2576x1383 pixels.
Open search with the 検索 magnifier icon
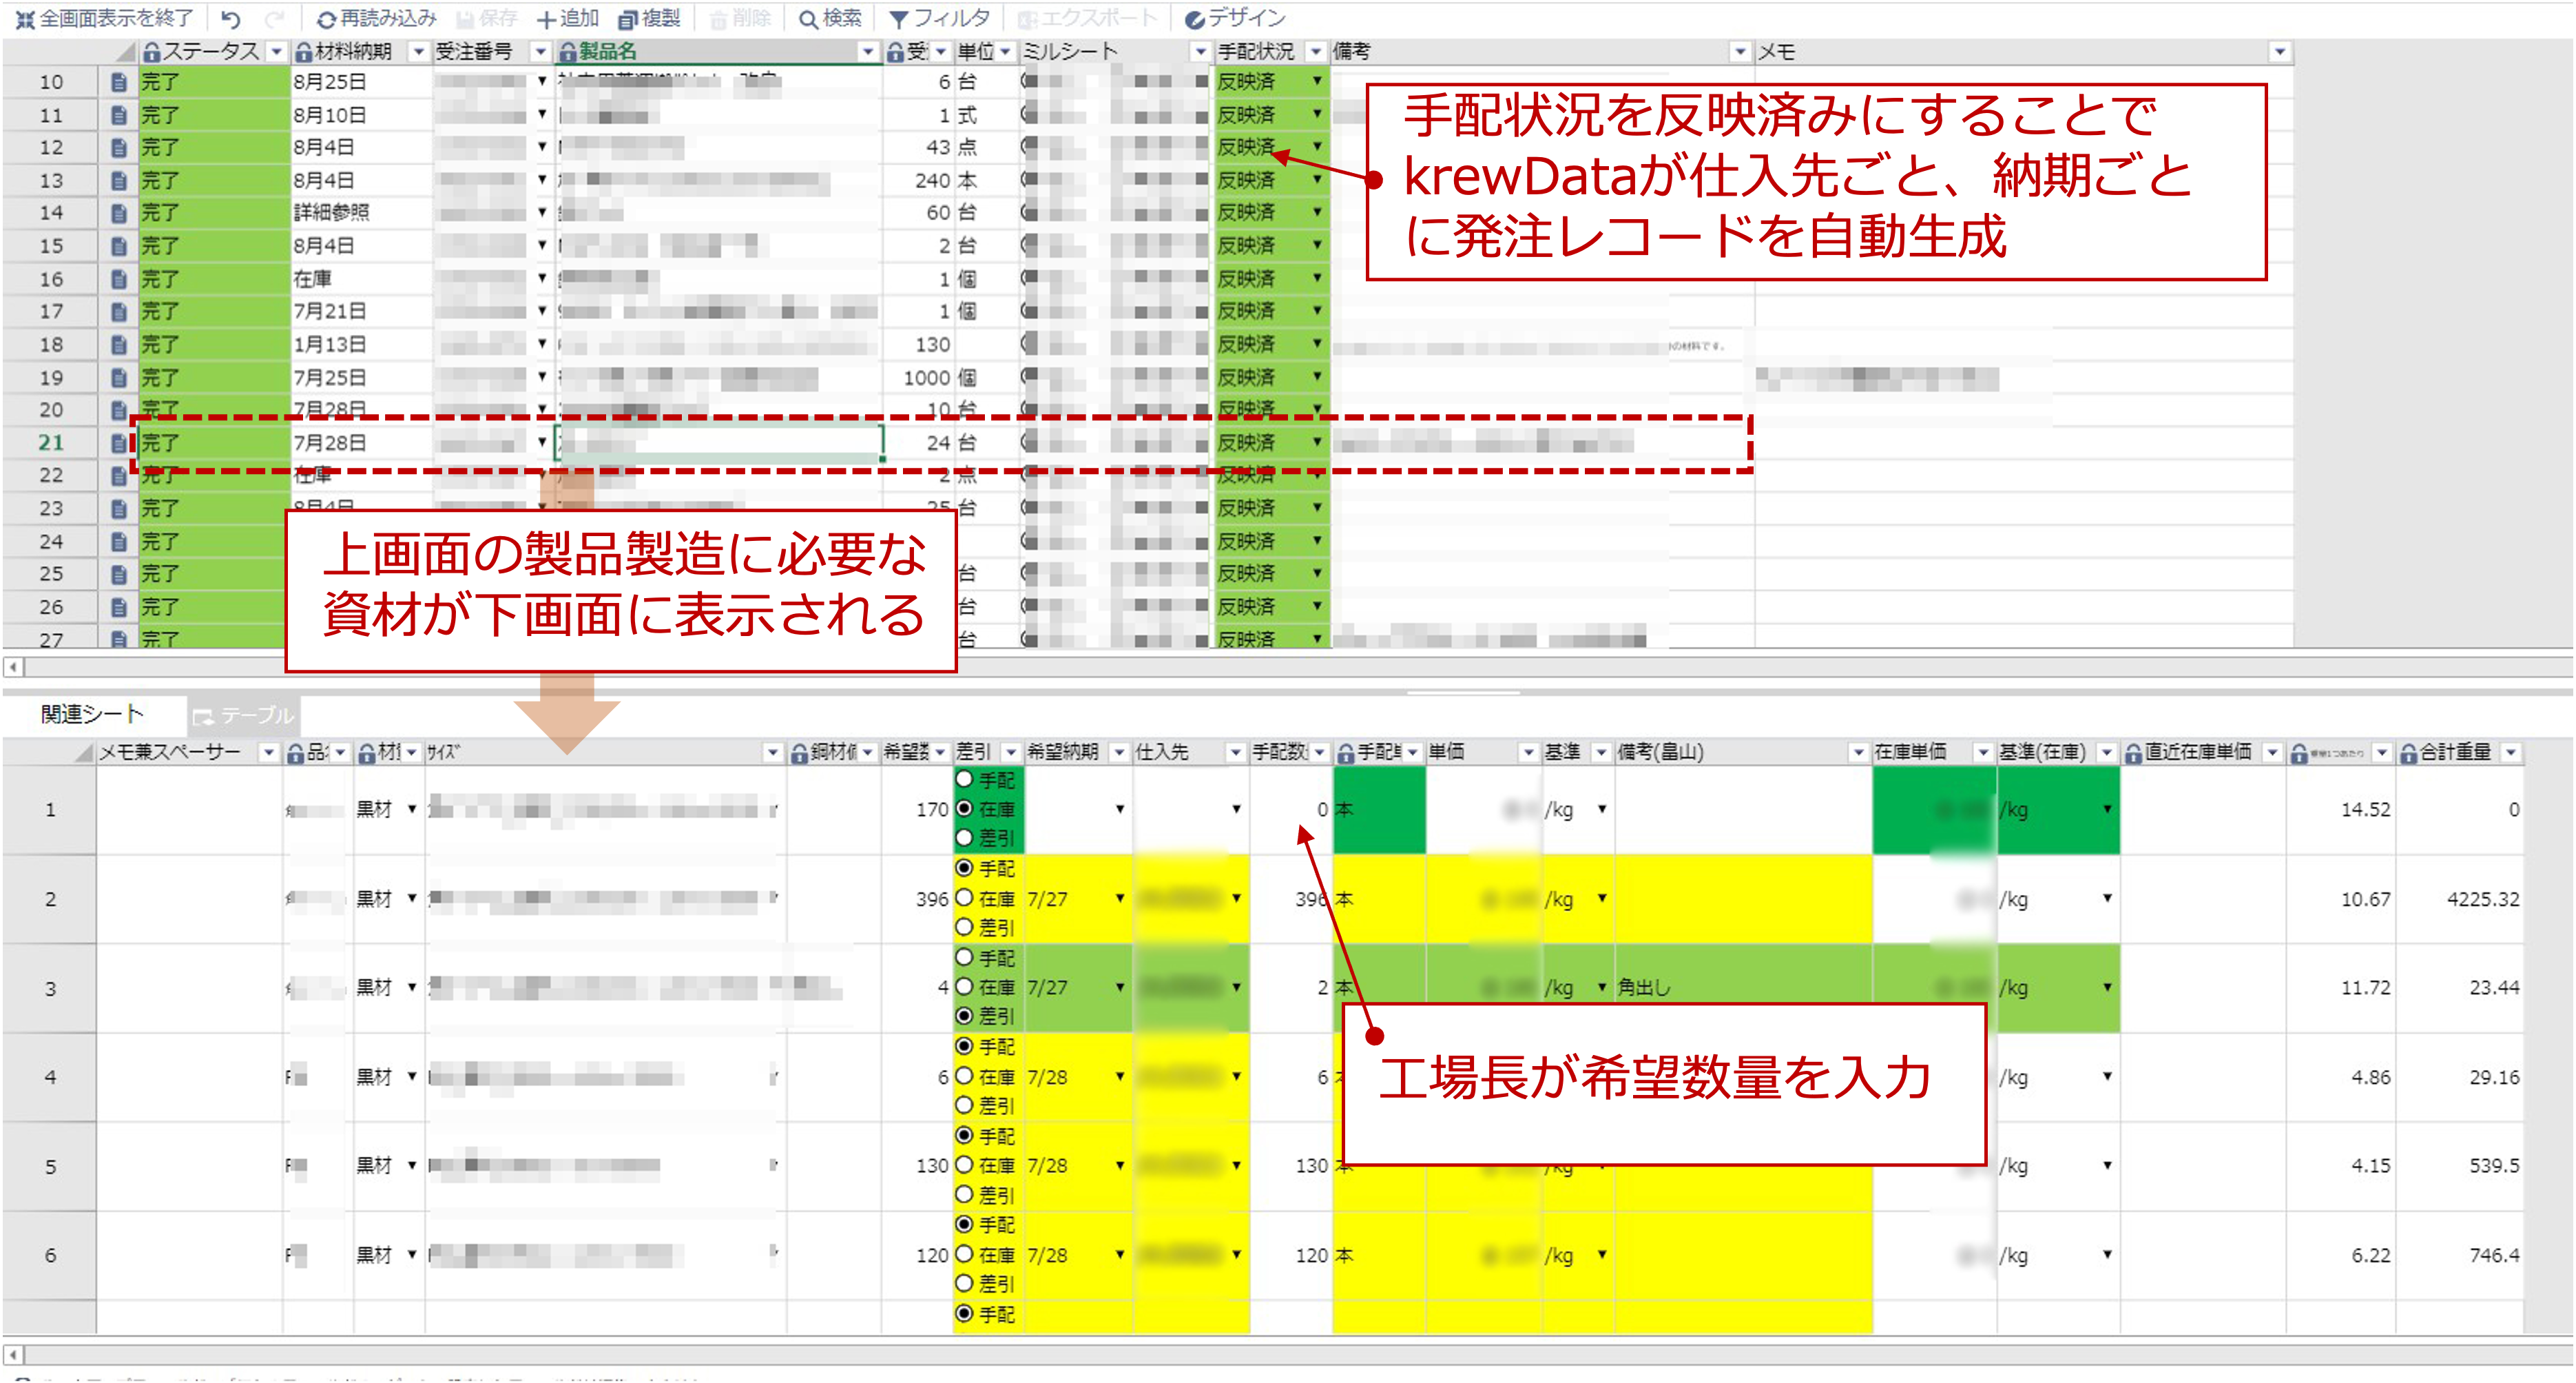[x=808, y=19]
